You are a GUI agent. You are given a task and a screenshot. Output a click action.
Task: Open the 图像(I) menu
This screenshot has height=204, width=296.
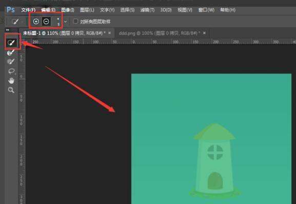(68, 10)
